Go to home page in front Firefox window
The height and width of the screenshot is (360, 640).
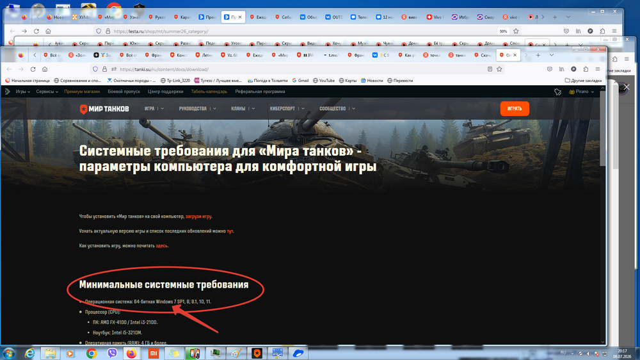click(x=45, y=69)
